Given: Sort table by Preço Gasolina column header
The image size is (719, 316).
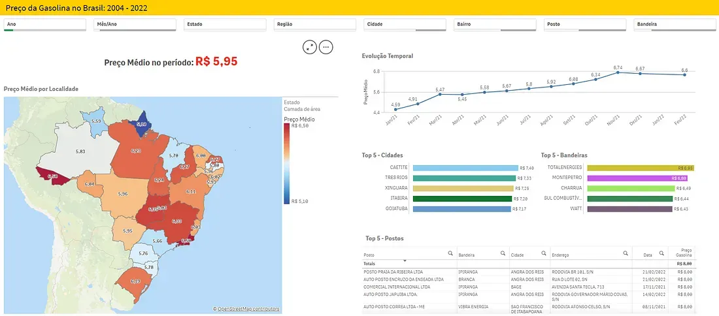Looking at the screenshot, I should pyautogui.click(x=684, y=254).
